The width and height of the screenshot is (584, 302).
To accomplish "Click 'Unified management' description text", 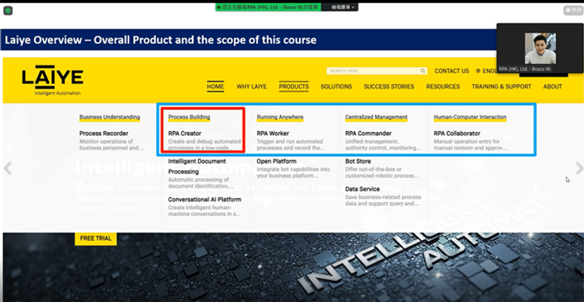I will coord(371,142).
